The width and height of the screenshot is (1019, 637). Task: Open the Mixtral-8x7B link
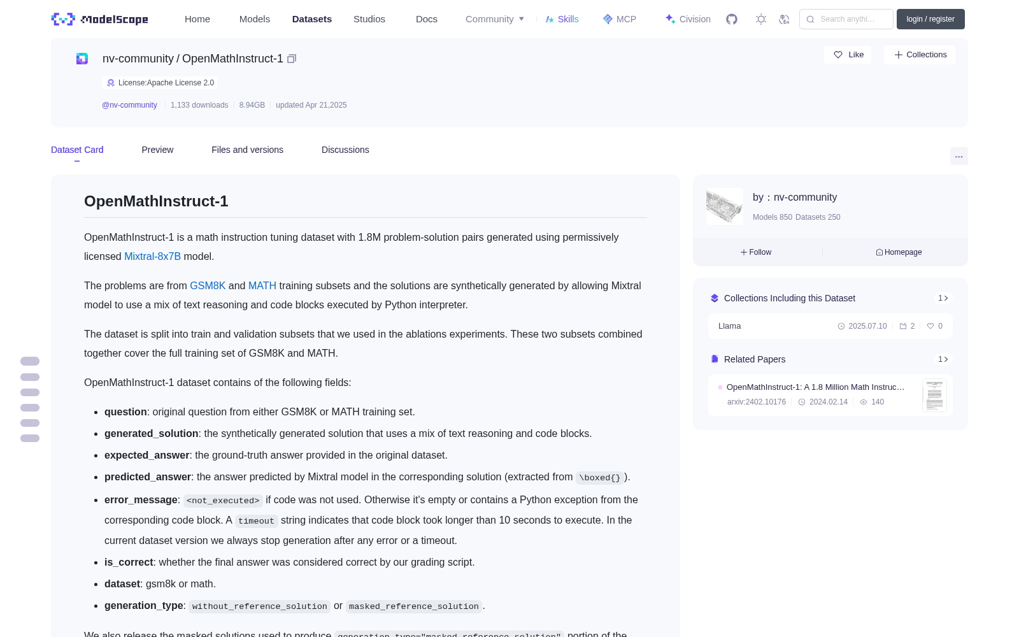152,256
